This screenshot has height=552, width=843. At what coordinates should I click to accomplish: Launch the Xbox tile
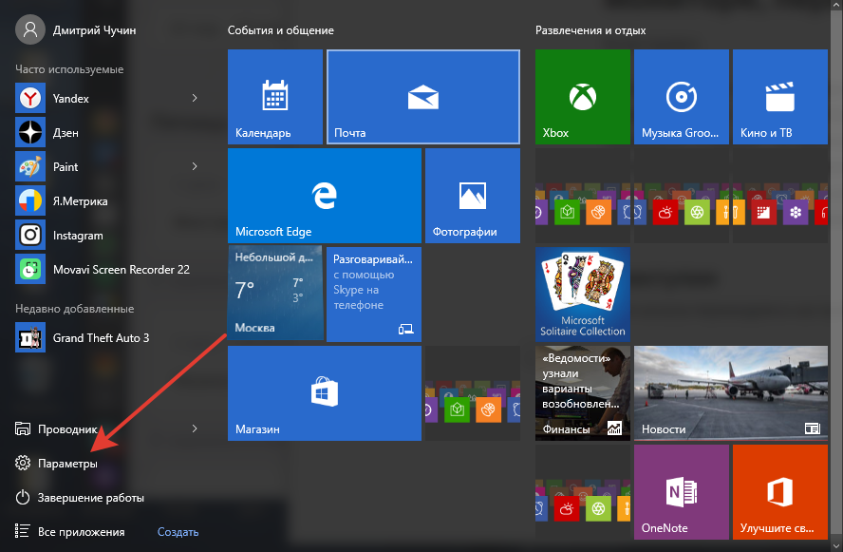click(x=583, y=97)
